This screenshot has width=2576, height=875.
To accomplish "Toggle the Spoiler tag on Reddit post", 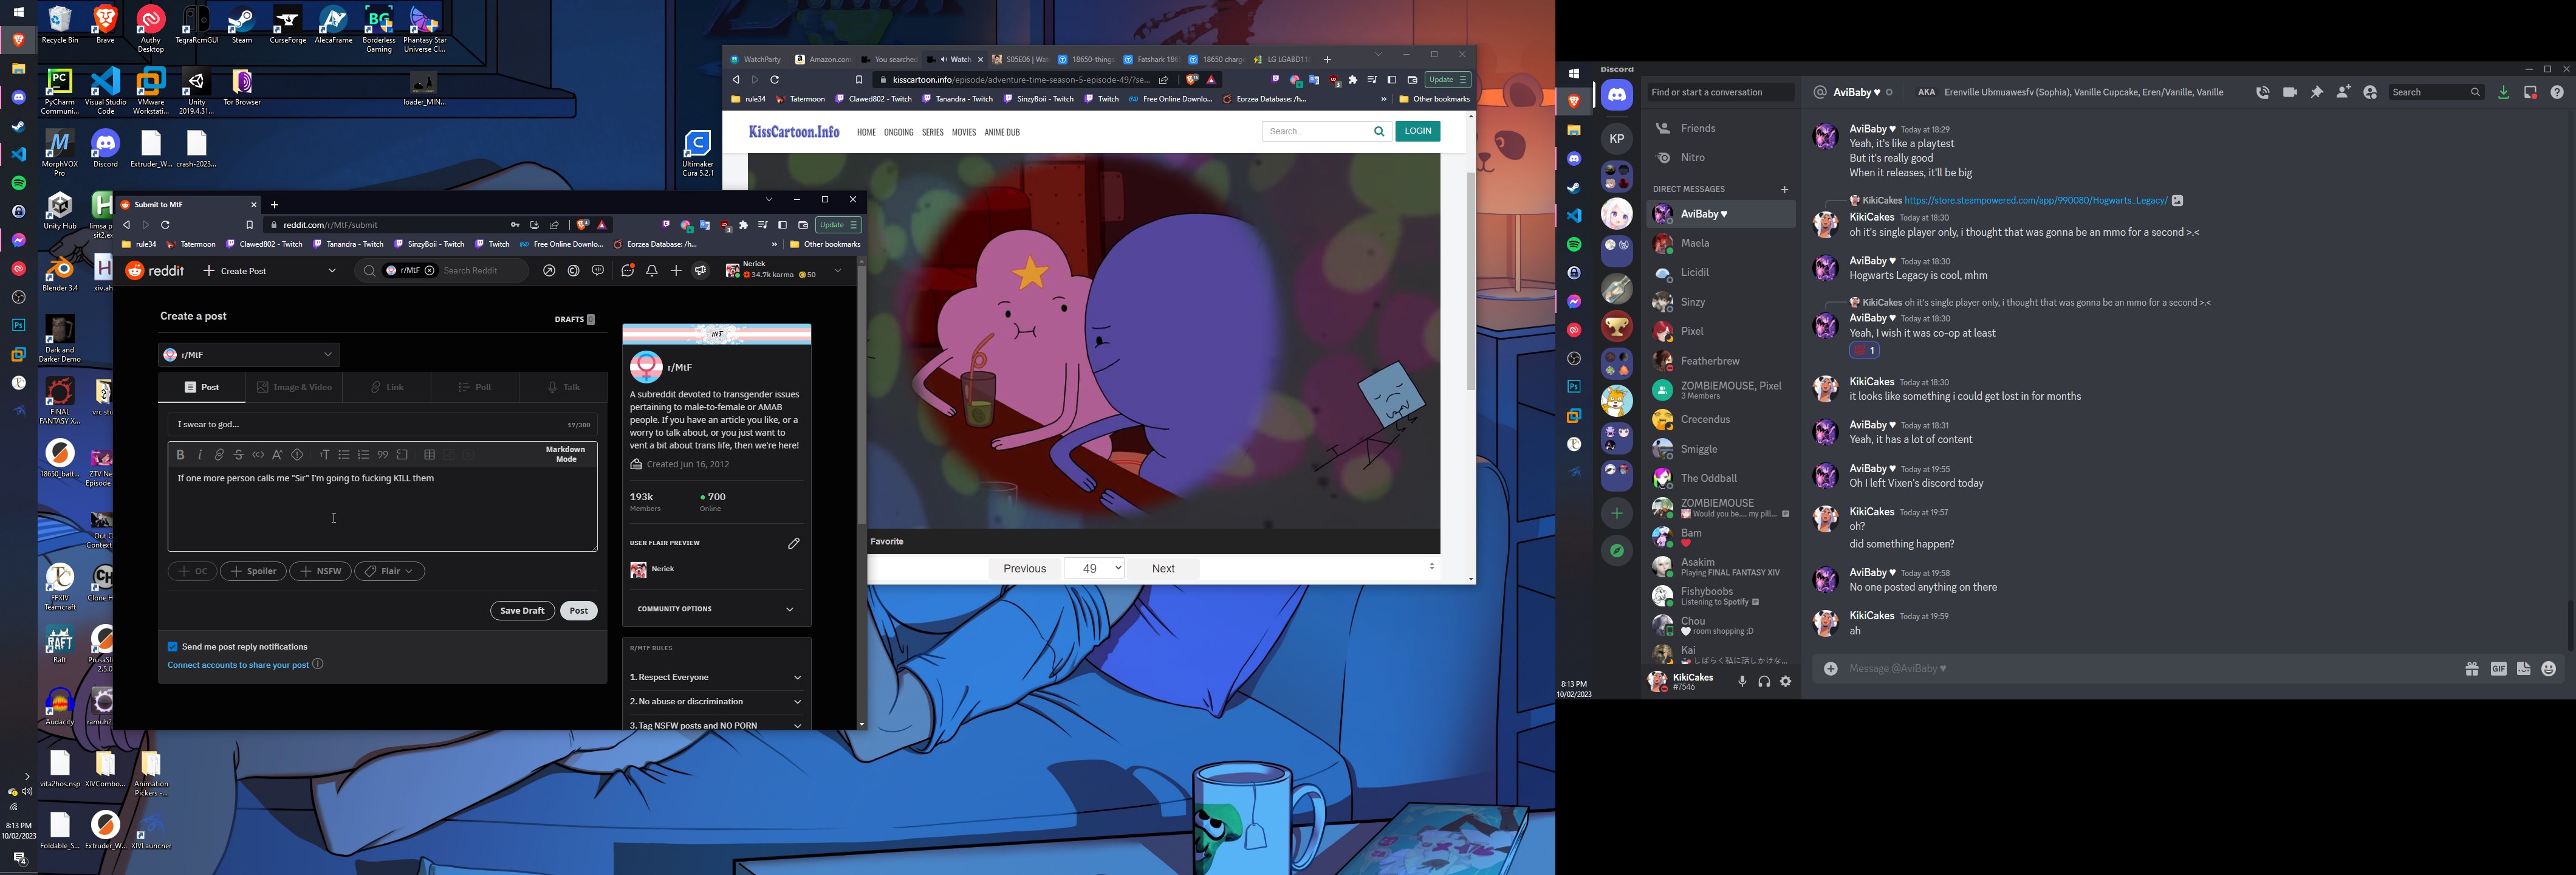I will pyautogui.click(x=253, y=571).
